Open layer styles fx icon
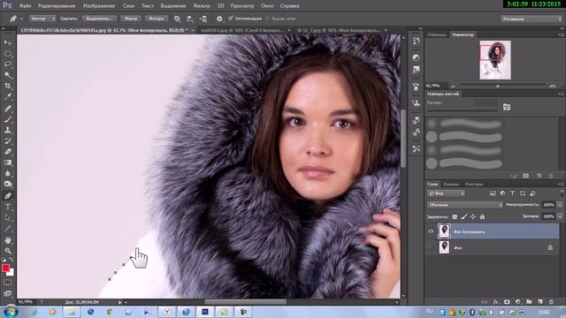566x318 pixels. pos(496,302)
